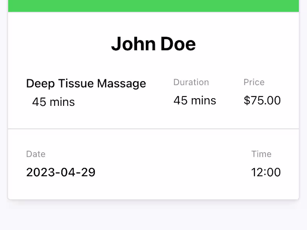Click the Date label
Viewport: 307px width, 230px height.
click(x=36, y=154)
